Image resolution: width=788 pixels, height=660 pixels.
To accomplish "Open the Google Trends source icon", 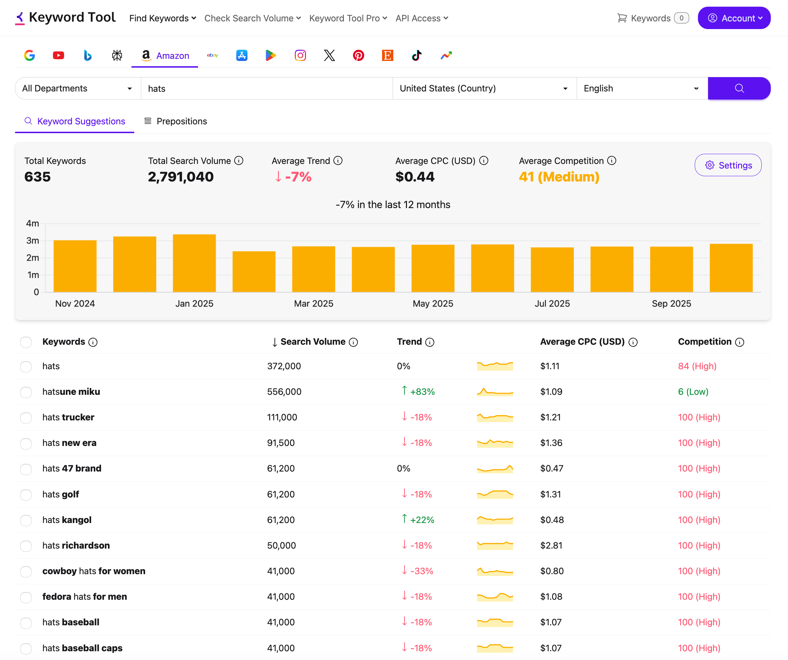I will coord(446,55).
